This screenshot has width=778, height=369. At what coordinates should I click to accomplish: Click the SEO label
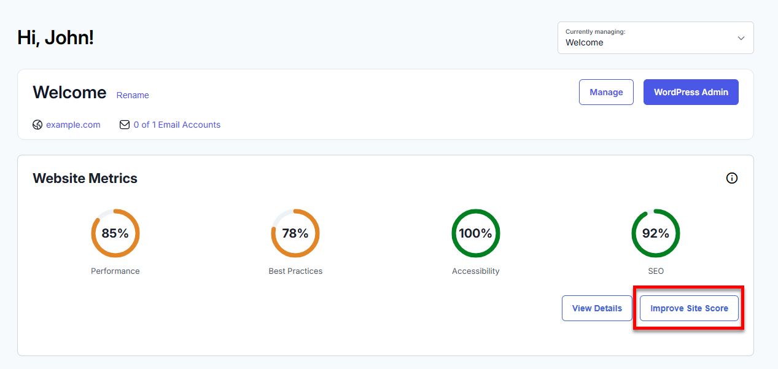[656, 271]
